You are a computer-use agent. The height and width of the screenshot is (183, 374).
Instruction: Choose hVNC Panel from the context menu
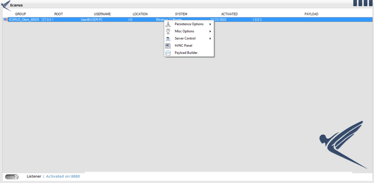pos(183,46)
